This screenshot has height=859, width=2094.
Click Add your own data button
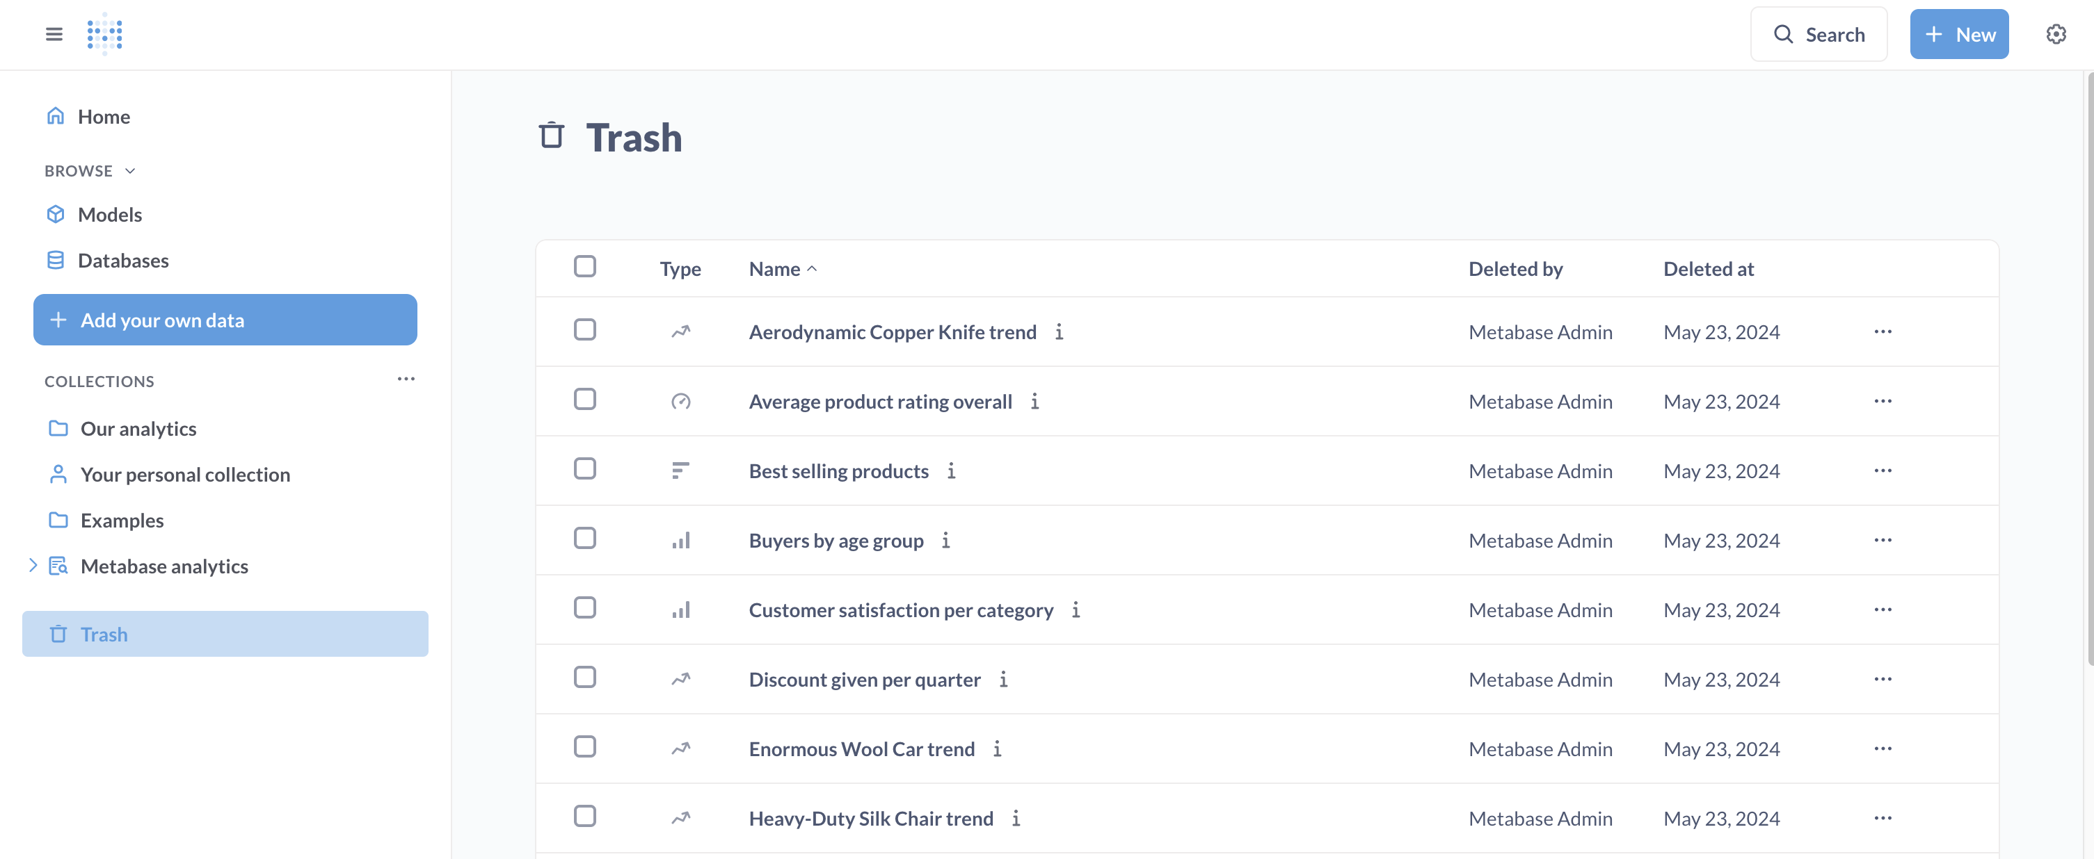pyautogui.click(x=225, y=320)
